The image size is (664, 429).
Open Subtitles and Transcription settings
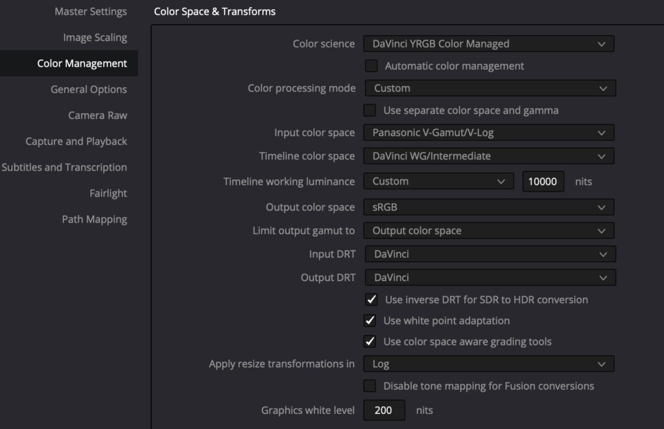64,167
